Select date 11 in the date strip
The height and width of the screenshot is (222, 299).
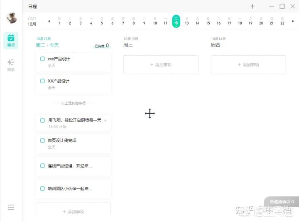[165, 21]
